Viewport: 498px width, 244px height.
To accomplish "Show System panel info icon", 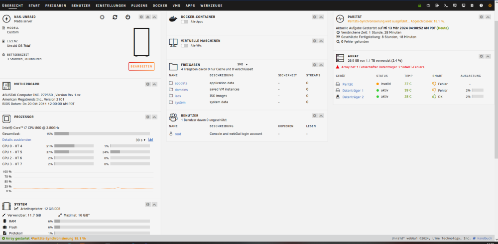I will [x=148, y=204].
